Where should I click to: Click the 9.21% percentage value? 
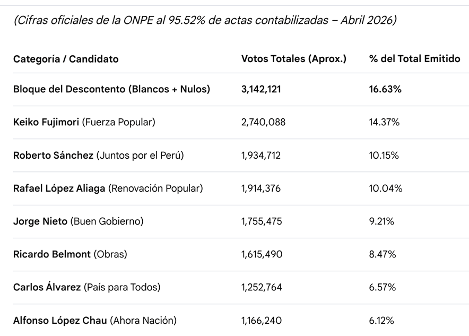(x=381, y=221)
